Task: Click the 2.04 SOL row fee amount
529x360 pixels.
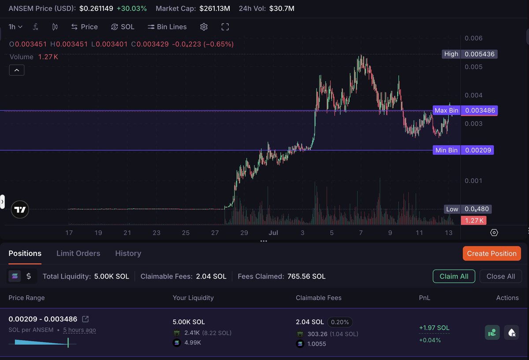Action: [310, 322]
